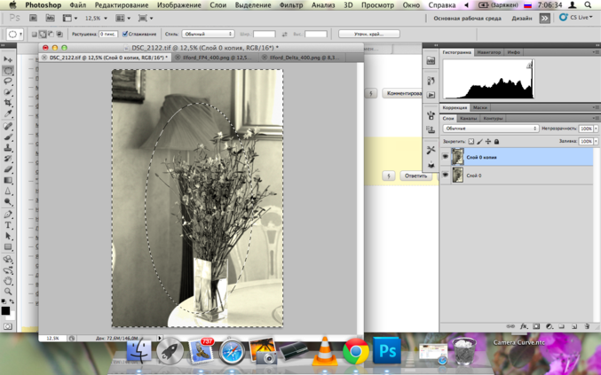Open Google Chrome from the Dock
This screenshot has width=601, height=375.
click(356, 351)
